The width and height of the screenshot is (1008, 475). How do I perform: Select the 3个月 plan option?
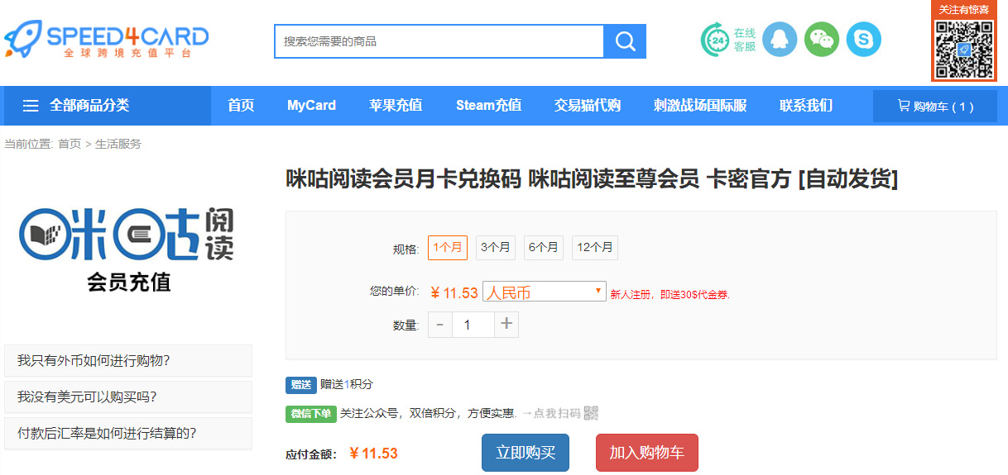pos(496,248)
